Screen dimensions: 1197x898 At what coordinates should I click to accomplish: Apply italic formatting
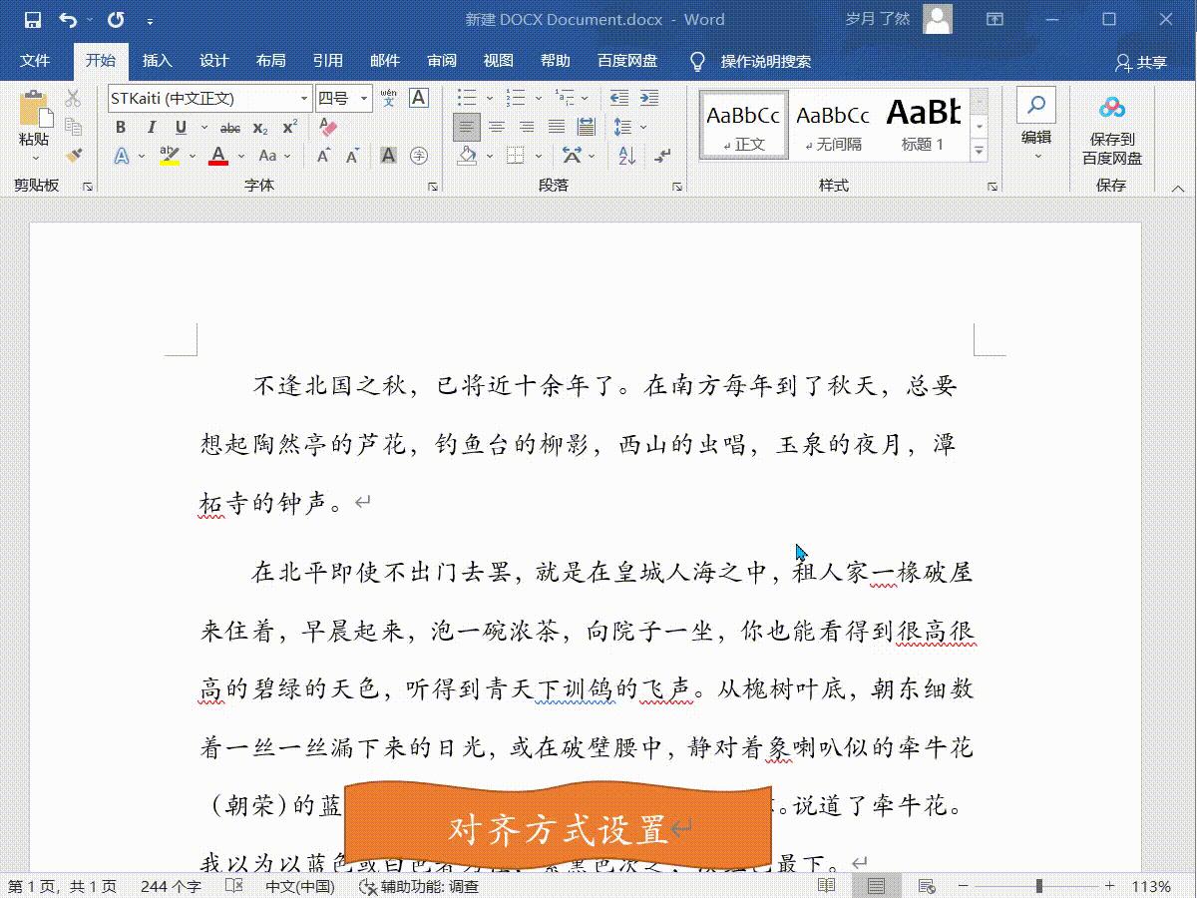152,127
